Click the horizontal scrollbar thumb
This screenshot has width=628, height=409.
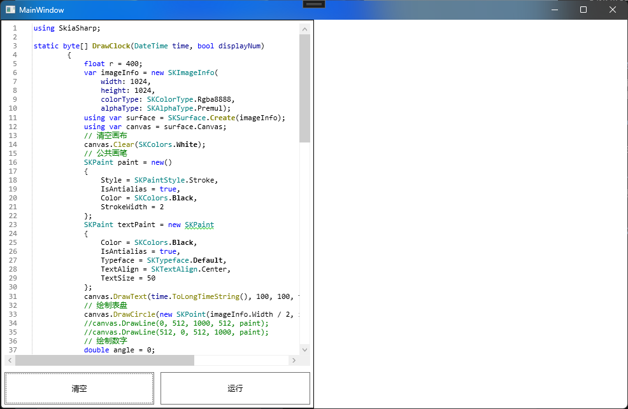coord(104,361)
